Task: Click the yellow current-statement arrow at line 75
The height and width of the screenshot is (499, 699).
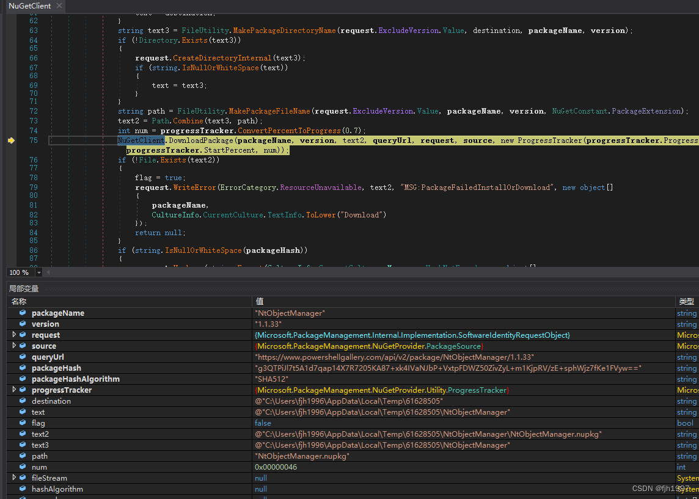Action: (x=11, y=140)
